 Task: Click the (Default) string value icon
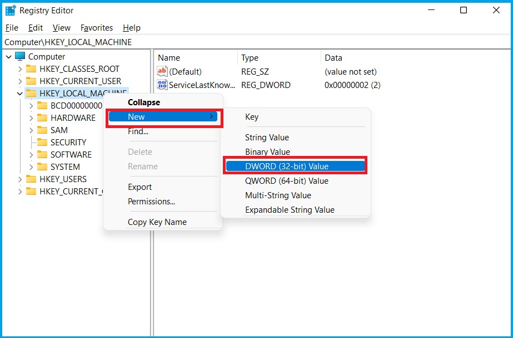point(162,71)
